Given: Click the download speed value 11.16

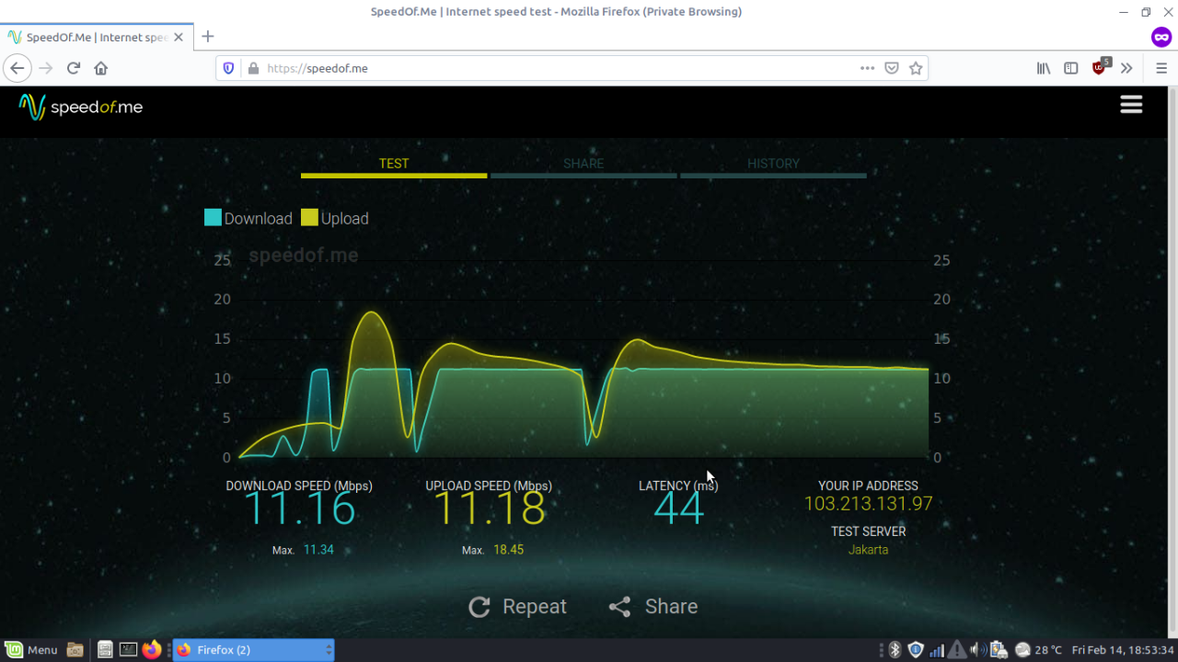Looking at the screenshot, I should 300,508.
